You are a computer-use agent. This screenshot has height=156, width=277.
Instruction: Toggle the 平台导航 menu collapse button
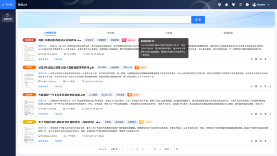(3, 5)
